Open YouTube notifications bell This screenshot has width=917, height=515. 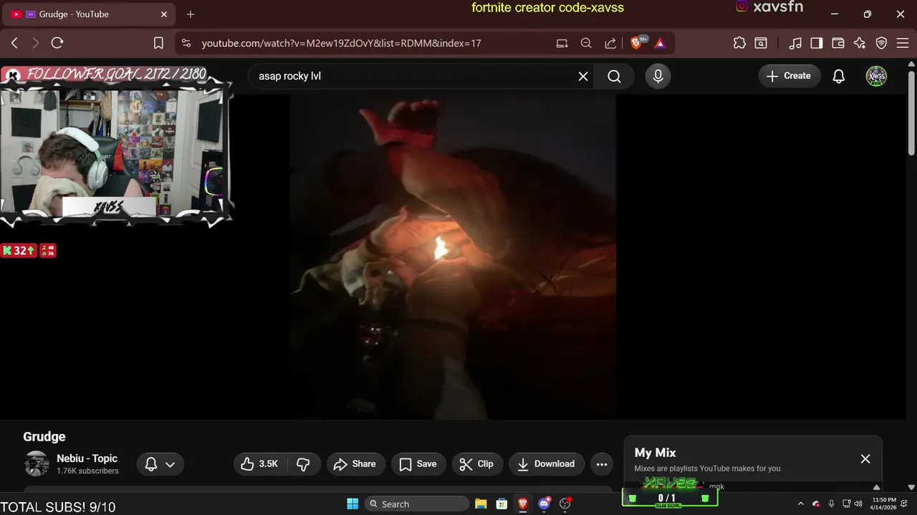(x=839, y=76)
